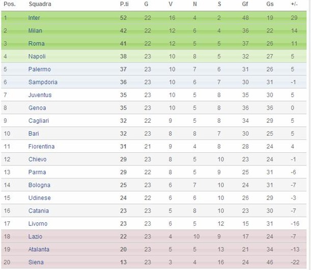
Task: Open the Milan team link
Action: point(35,30)
